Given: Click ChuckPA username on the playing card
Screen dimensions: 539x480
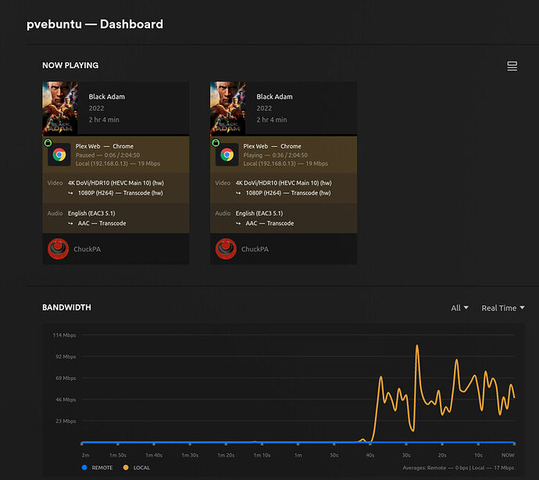Looking at the screenshot, I should pyautogui.click(x=255, y=249).
